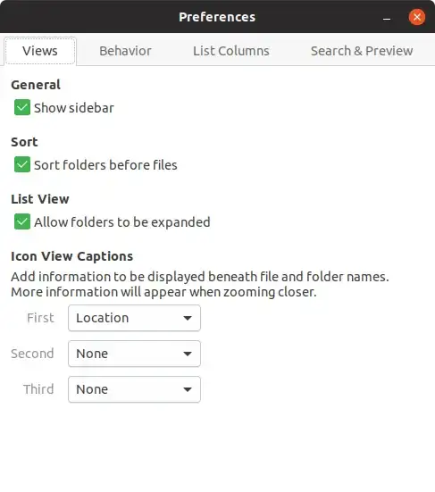Click the 'Show sidebar' label text
The height and width of the screenshot is (492, 435).
(74, 108)
